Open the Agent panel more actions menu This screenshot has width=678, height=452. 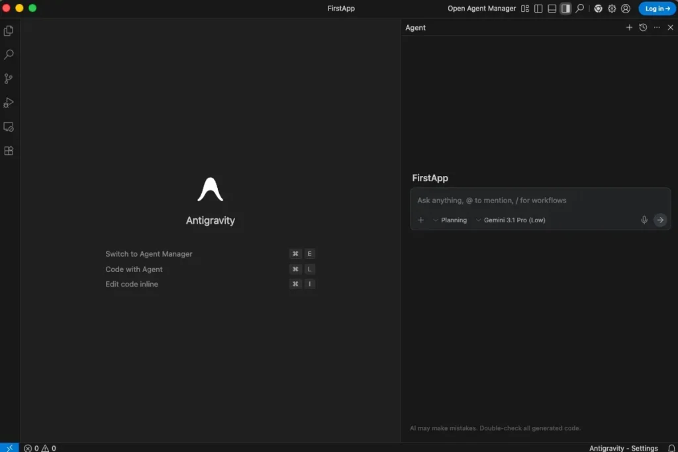click(x=657, y=28)
